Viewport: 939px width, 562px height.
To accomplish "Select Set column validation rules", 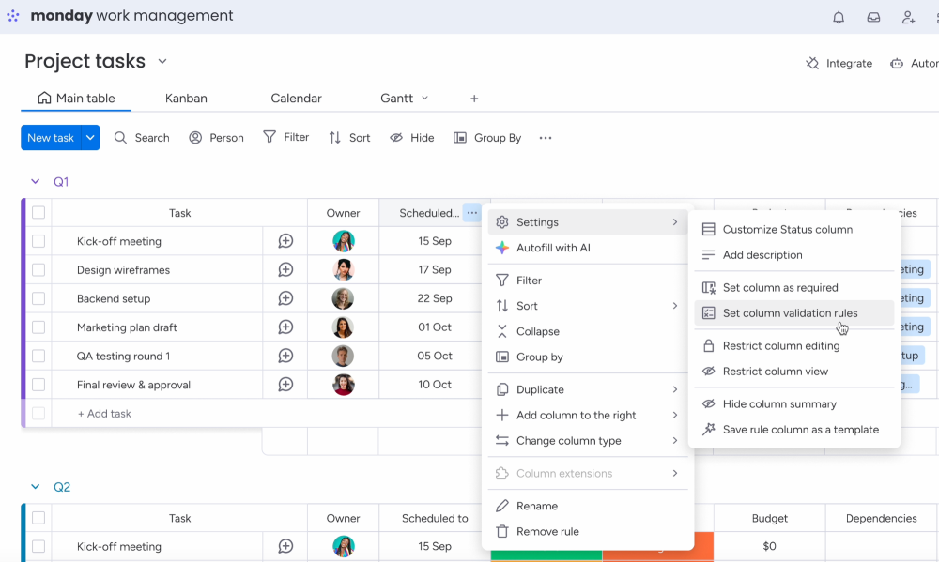I will 790,313.
